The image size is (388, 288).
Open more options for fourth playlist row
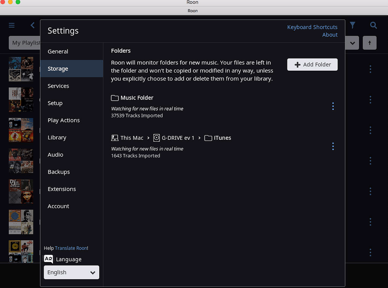coord(370,161)
